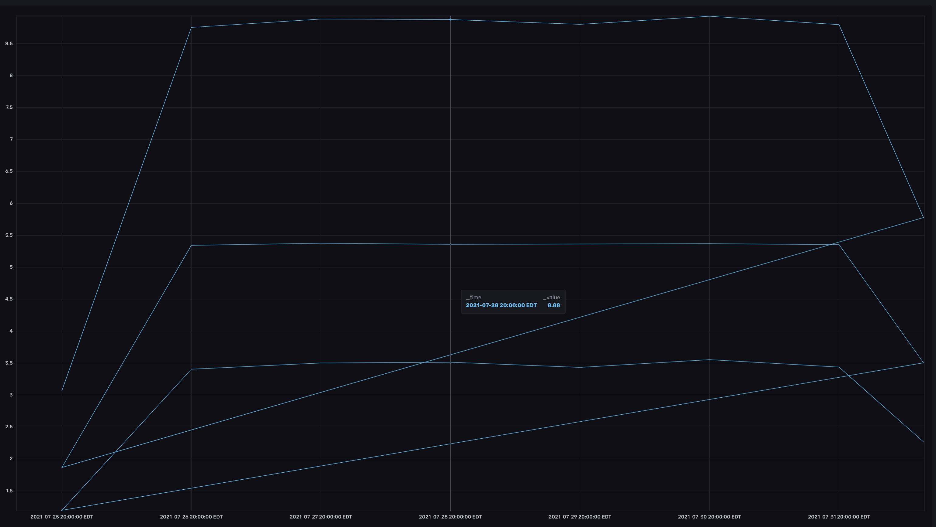Select x-axis label 2021-07-30 20:00:00 EDT

point(709,517)
